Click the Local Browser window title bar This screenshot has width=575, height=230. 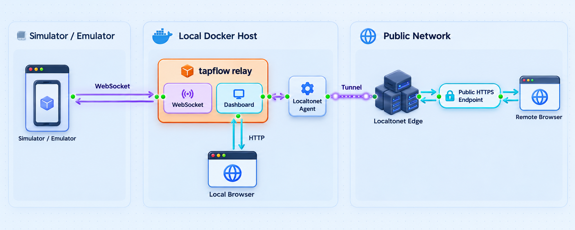(x=232, y=155)
